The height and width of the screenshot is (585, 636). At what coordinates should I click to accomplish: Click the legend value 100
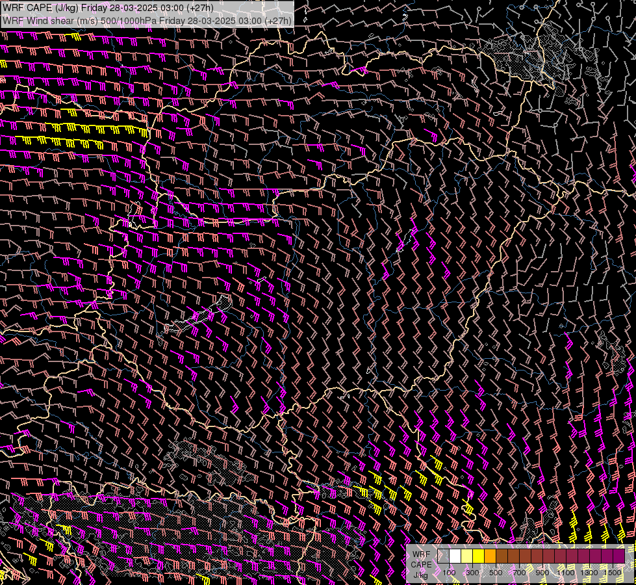pyautogui.click(x=449, y=573)
